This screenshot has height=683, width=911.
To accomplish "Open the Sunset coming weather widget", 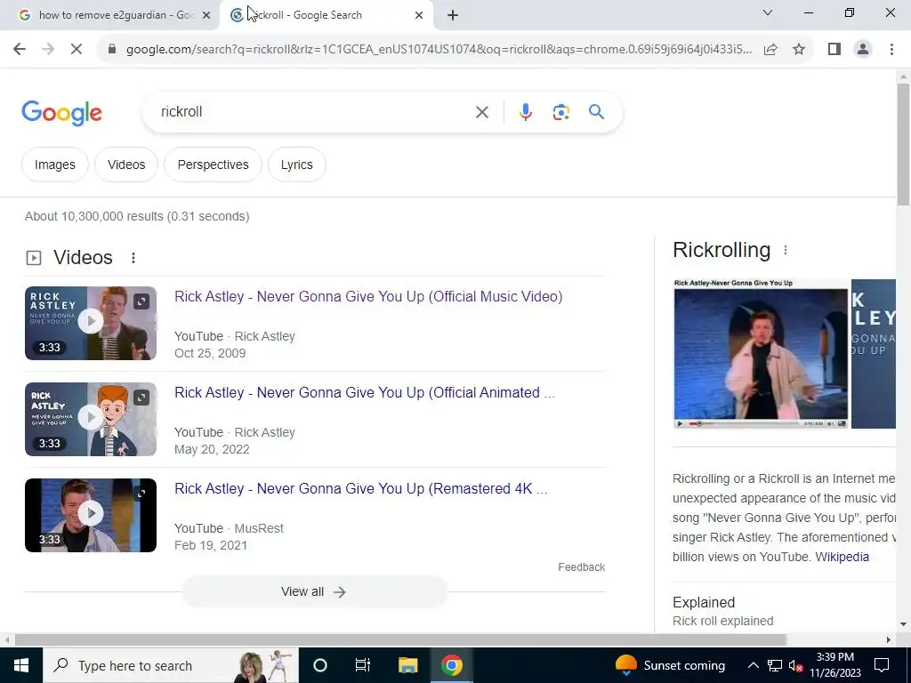I will [670, 665].
